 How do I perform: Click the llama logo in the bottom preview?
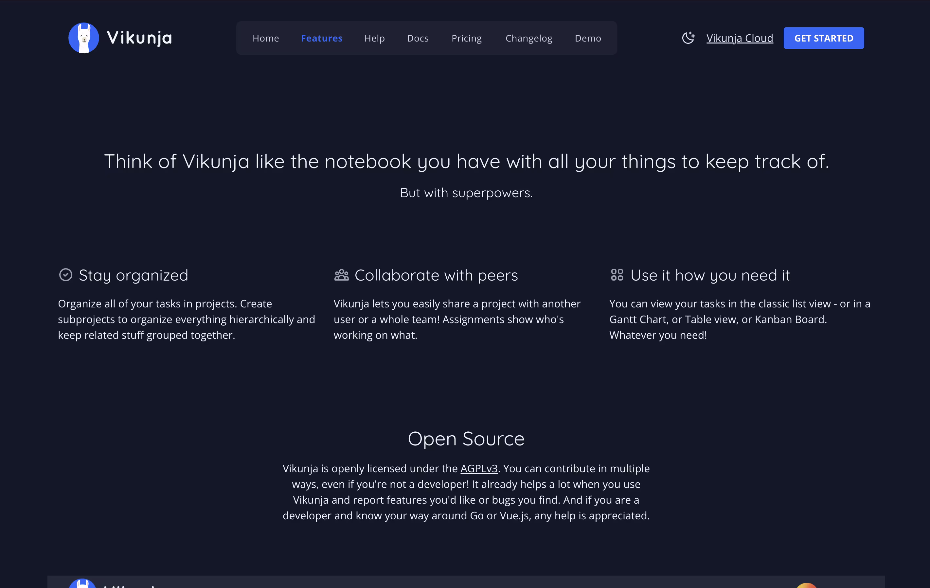coord(82,584)
